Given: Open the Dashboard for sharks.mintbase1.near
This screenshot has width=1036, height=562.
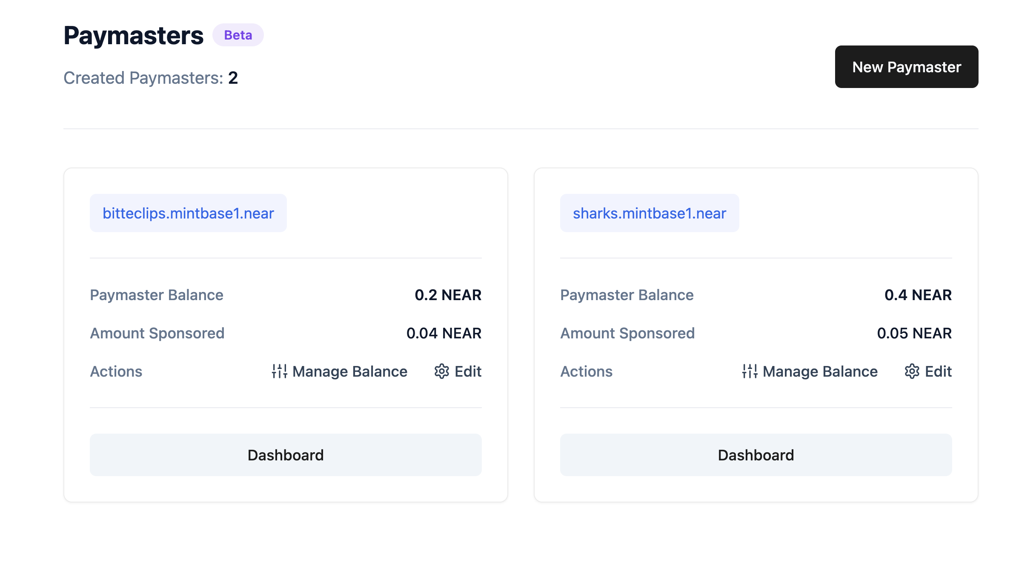Looking at the screenshot, I should click(x=756, y=455).
